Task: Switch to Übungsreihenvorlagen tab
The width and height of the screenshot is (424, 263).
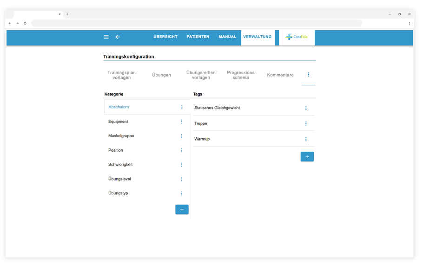Action: 201,75
